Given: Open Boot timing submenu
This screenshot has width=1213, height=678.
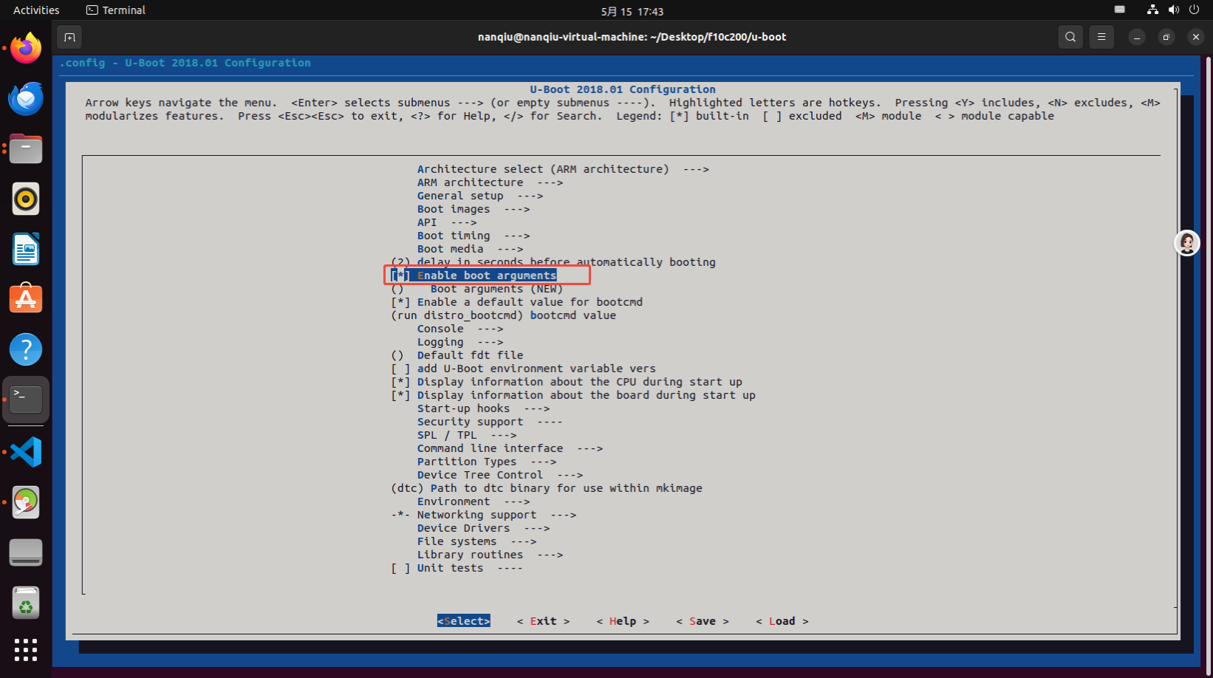Looking at the screenshot, I should tap(474, 236).
